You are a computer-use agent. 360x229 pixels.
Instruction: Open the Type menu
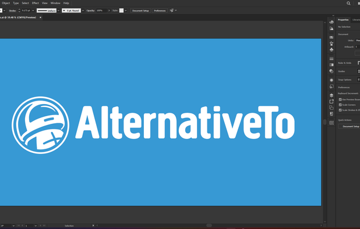(16, 3)
